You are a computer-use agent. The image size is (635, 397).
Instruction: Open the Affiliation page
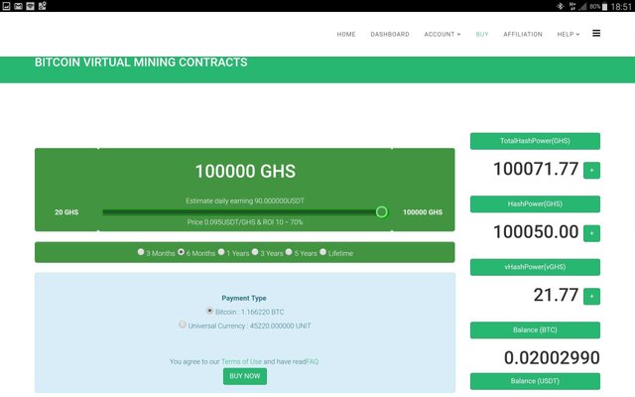[x=523, y=35]
